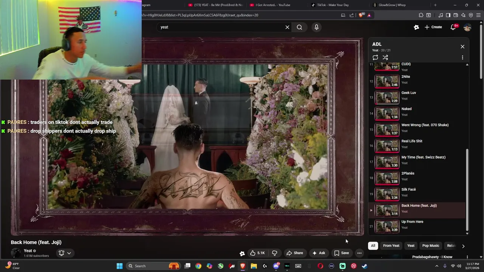Open Brave playlist music note icon
The image size is (484, 272).
(441, 15)
